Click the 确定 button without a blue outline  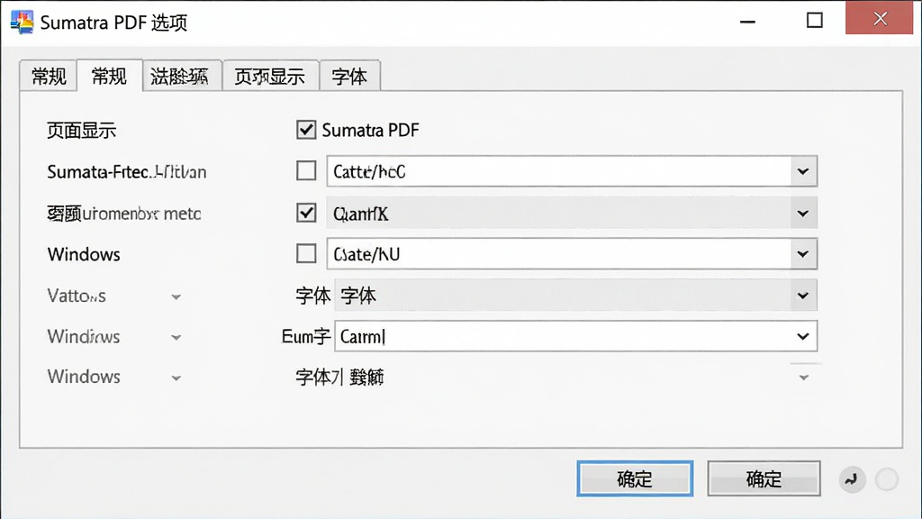[764, 478]
